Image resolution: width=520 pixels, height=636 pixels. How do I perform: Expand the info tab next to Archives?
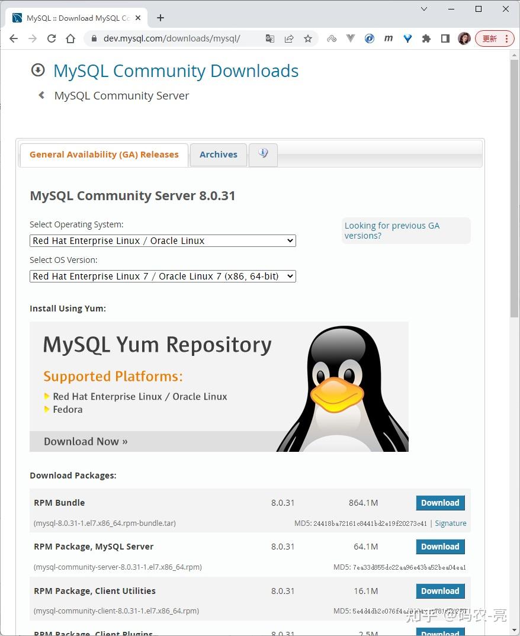(x=263, y=153)
